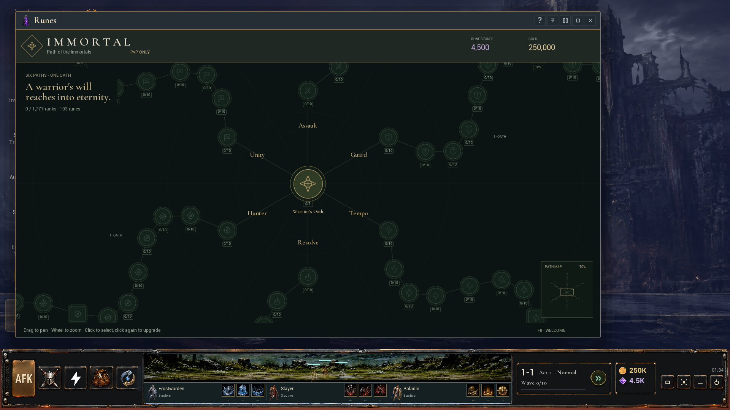
Task: Select the flag rune nearest the Unity label
Action: click(227, 137)
